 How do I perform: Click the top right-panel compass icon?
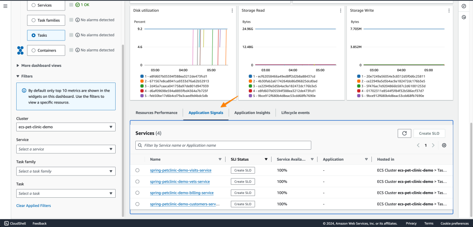pyautogui.click(x=464, y=6)
